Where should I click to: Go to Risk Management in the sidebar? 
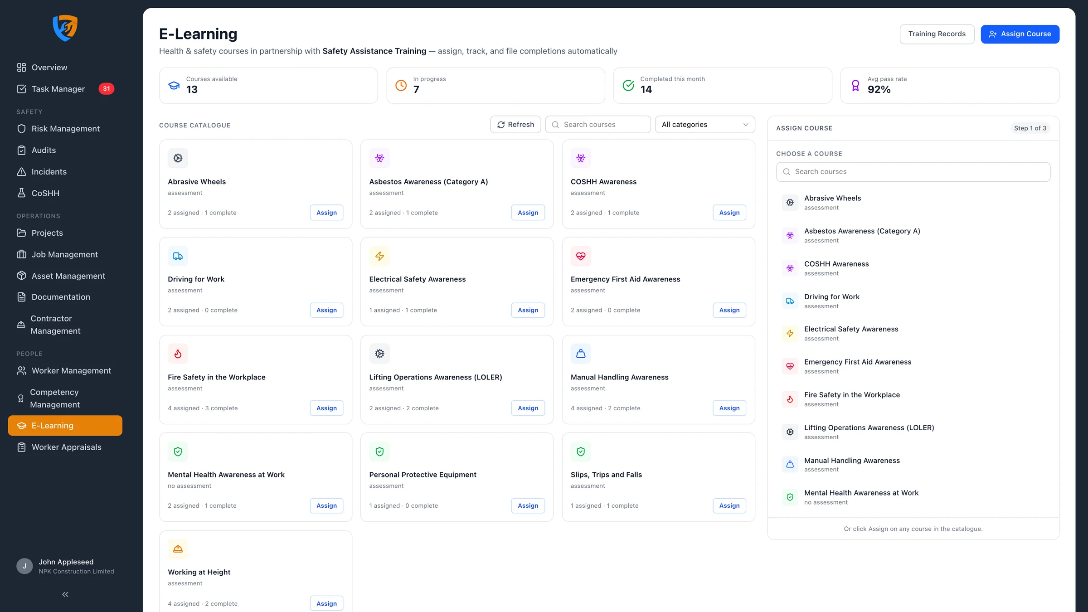tap(65, 129)
